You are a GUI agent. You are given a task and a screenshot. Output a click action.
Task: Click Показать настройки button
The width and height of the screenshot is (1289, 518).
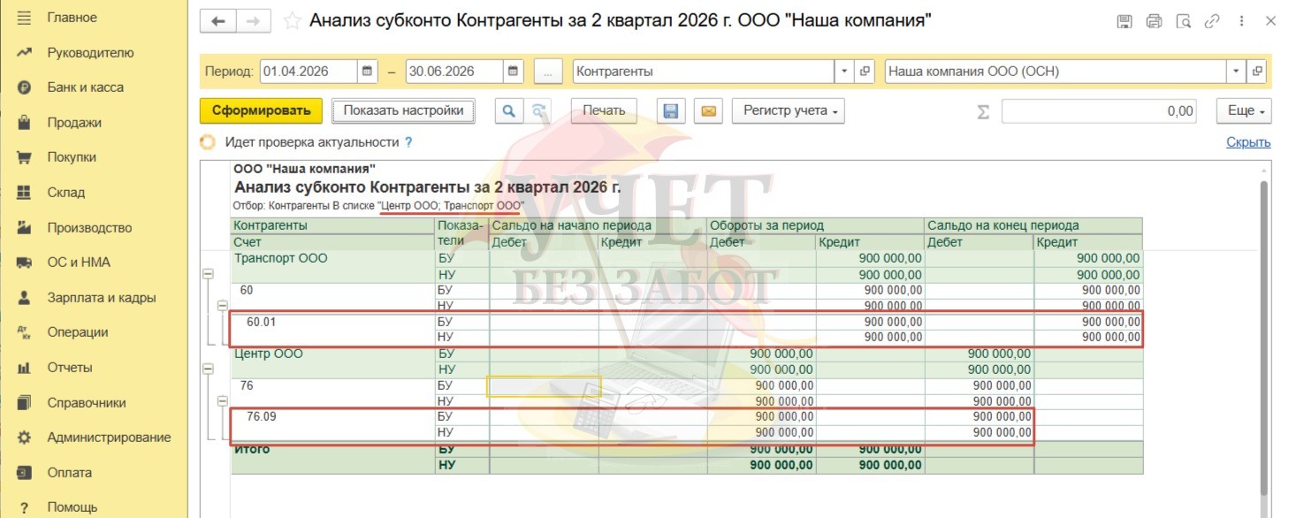[403, 110]
